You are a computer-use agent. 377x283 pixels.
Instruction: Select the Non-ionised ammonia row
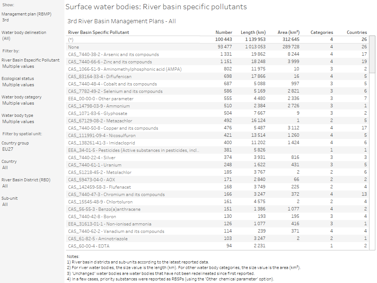point(217,224)
